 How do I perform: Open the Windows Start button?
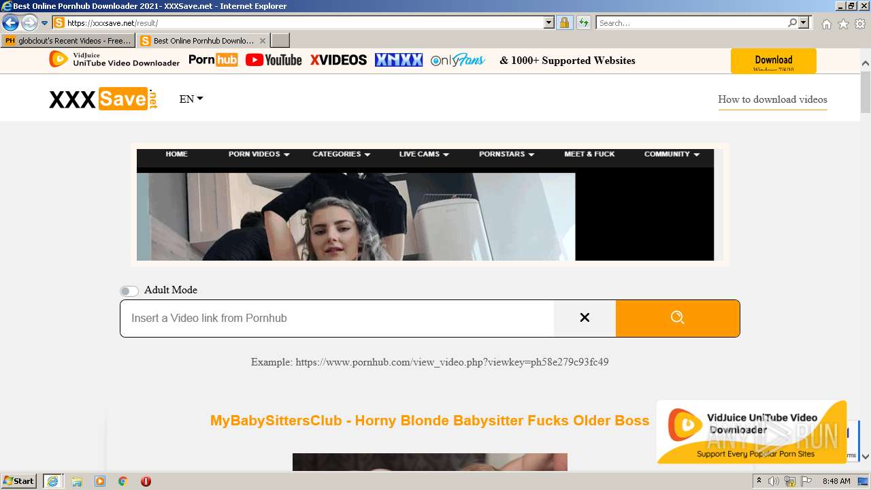point(19,481)
